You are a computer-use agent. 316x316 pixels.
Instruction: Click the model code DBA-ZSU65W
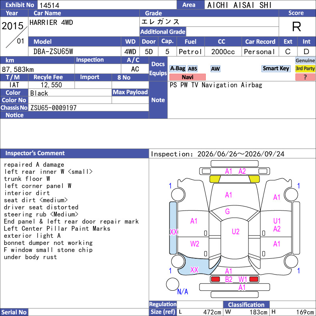(53, 52)
